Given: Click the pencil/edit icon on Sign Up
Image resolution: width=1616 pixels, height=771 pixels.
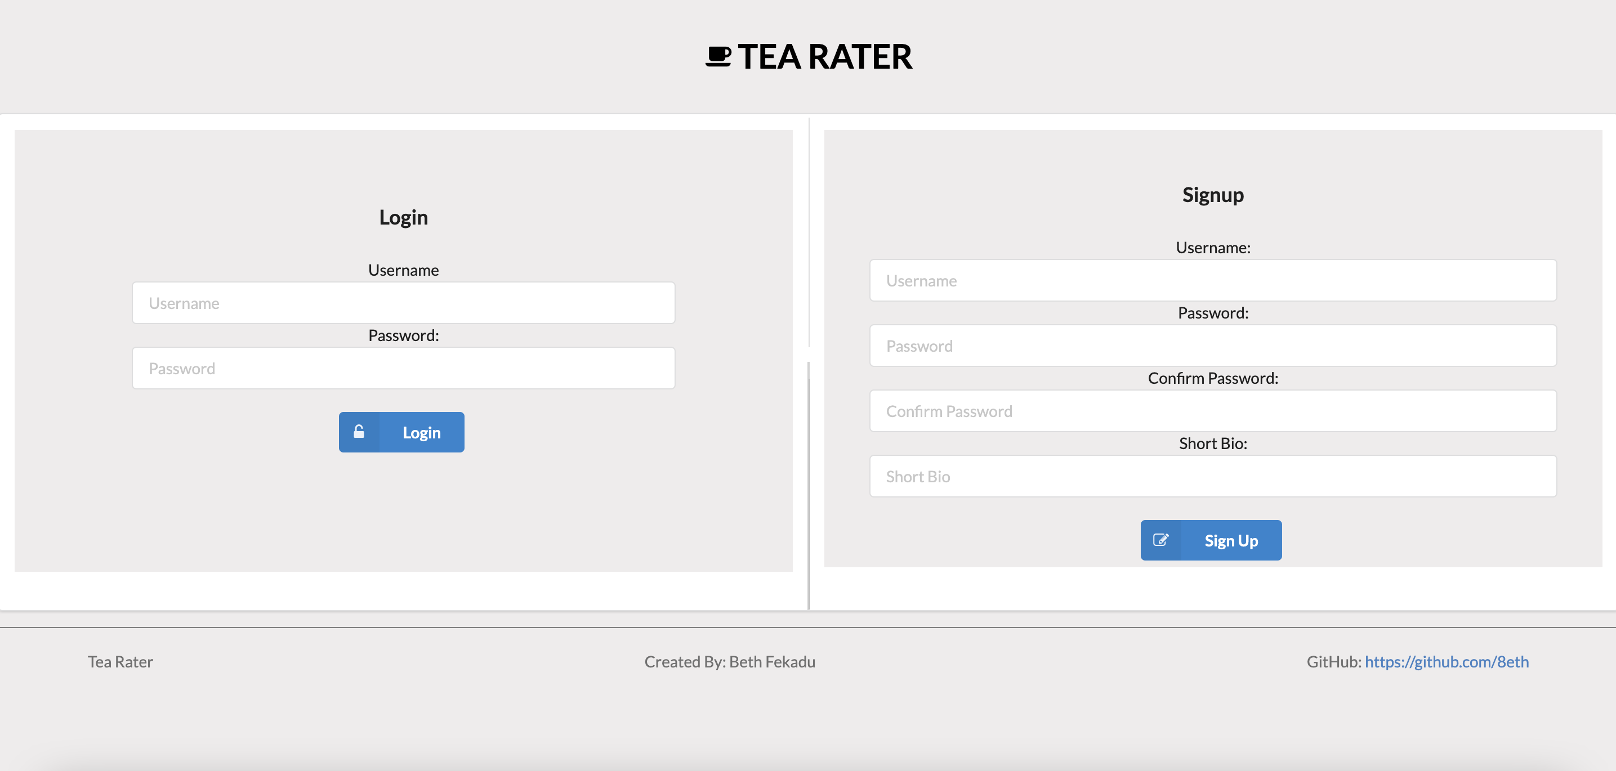Looking at the screenshot, I should pos(1160,539).
